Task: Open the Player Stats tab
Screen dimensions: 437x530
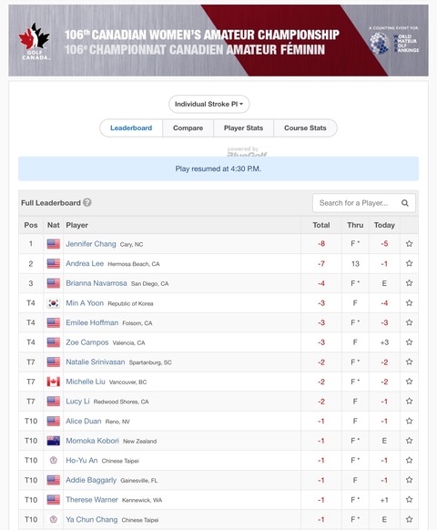Action: tap(243, 128)
